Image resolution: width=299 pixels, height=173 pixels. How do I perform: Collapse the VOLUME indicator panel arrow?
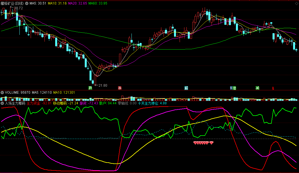coord(2,93)
